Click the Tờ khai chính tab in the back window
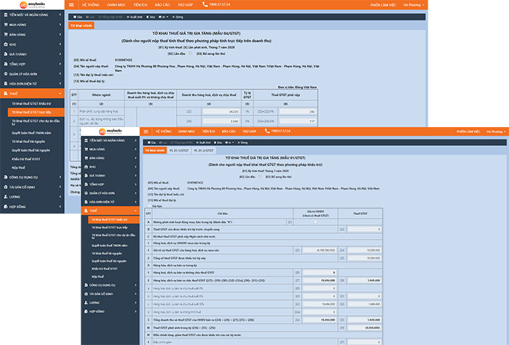The width and height of the screenshot is (509, 345). (x=81, y=25)
